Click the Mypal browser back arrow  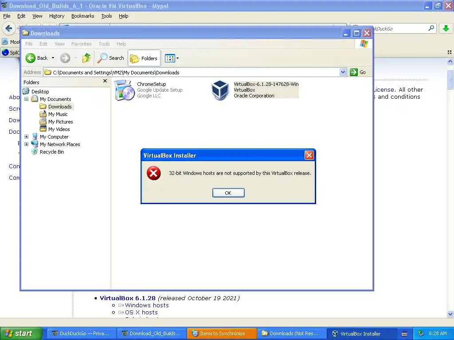9,28
